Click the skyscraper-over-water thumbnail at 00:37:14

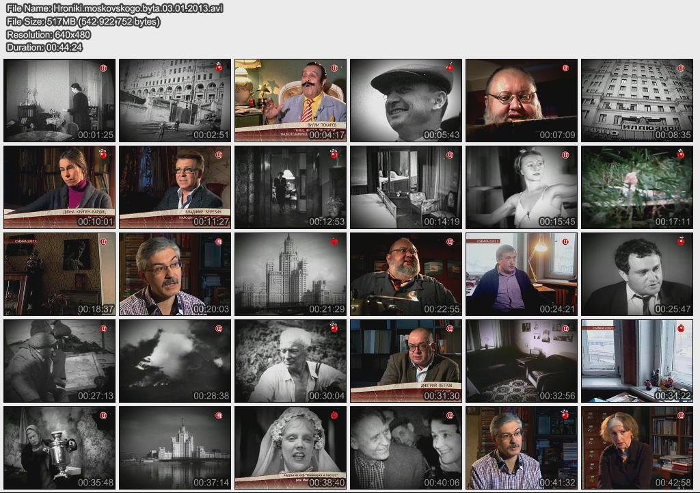click(175, 447)
